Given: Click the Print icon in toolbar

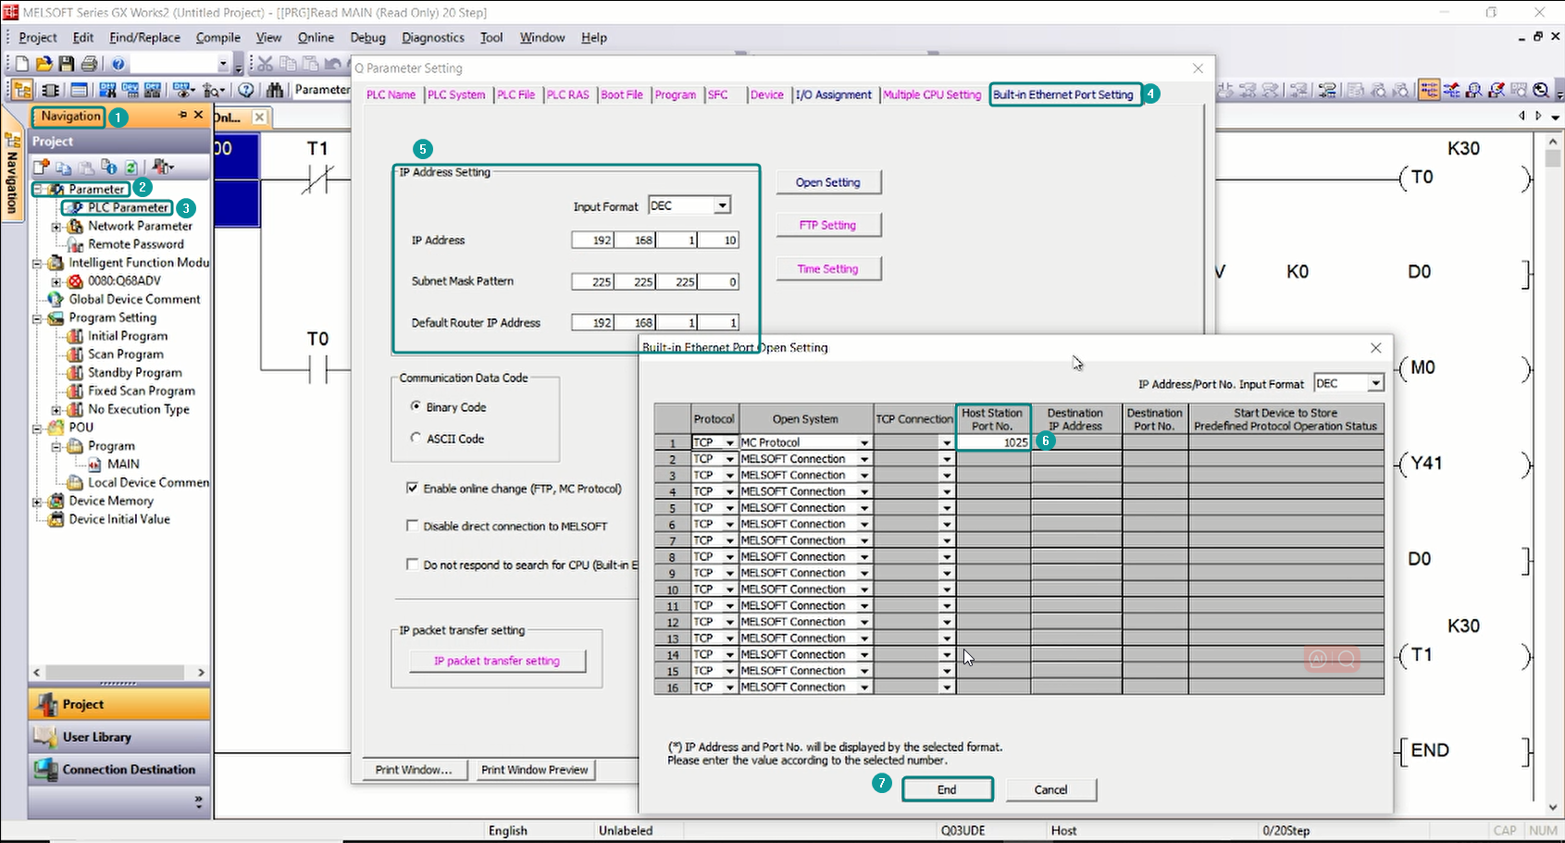Looking at the screenshot, I should 89,64.
